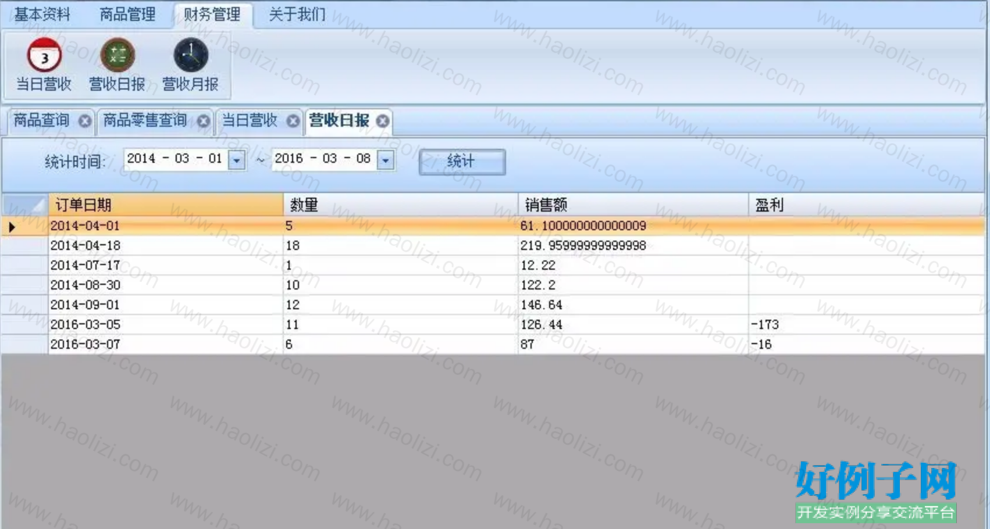Close the 当日营收 tab
The width and height of the screenshot is (990, 529).
[x=293, y=121]
